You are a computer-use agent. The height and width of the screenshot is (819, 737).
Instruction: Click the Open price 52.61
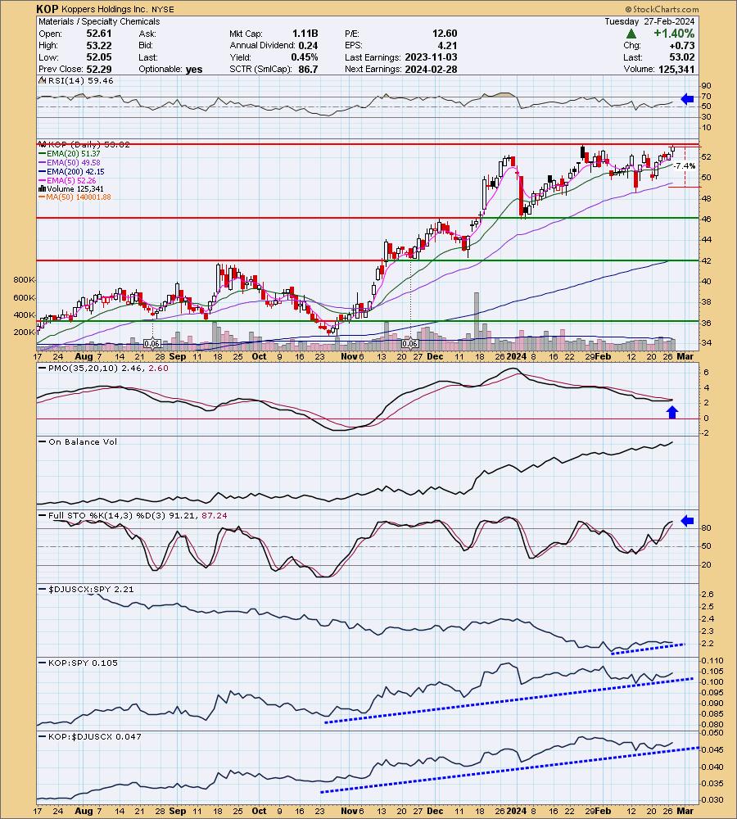(99, 34)
